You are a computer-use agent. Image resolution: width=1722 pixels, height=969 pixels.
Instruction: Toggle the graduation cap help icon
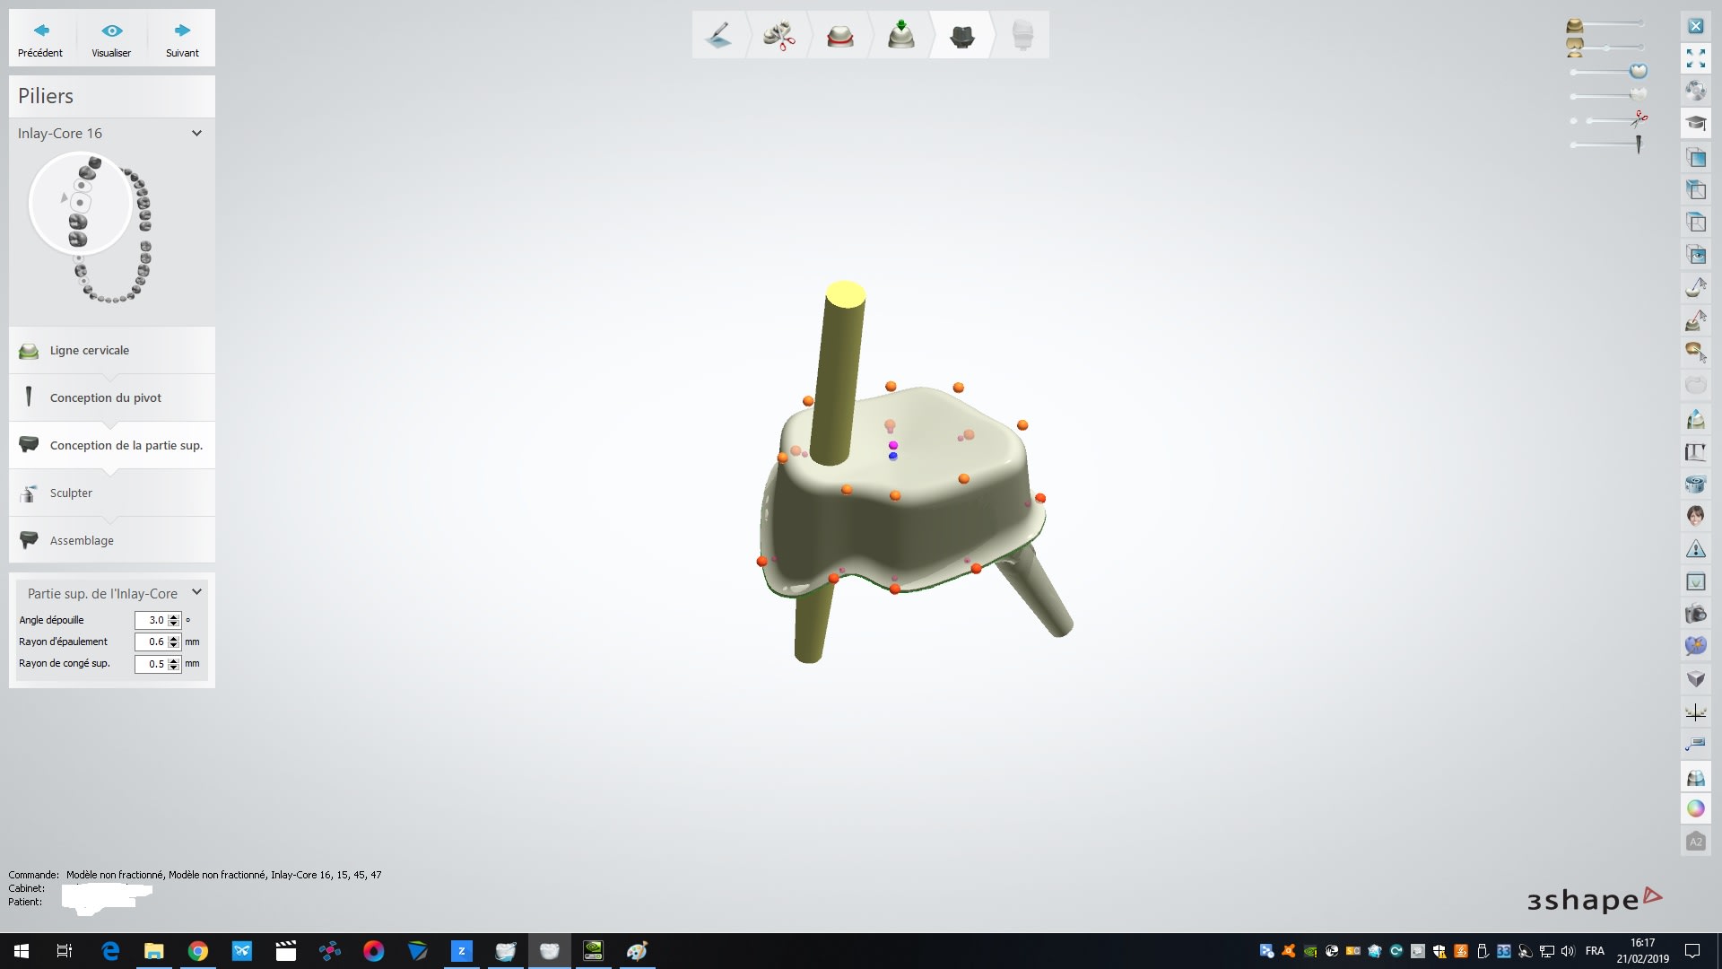pyautogui.click(x=1695, y=123)
